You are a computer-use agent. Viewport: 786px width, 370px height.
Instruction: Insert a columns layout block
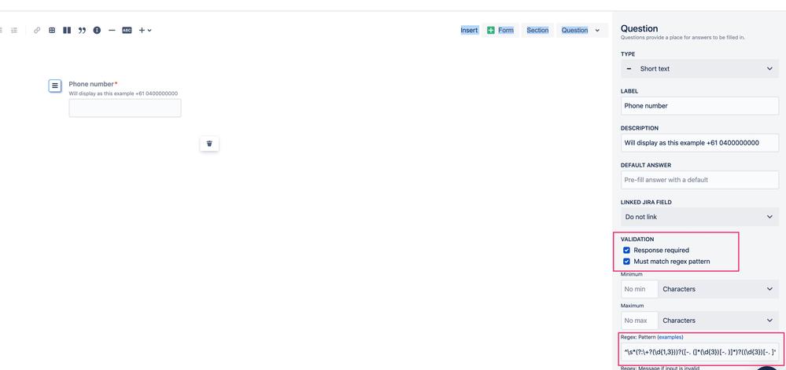pyautogui.click(x=67, y=30)
